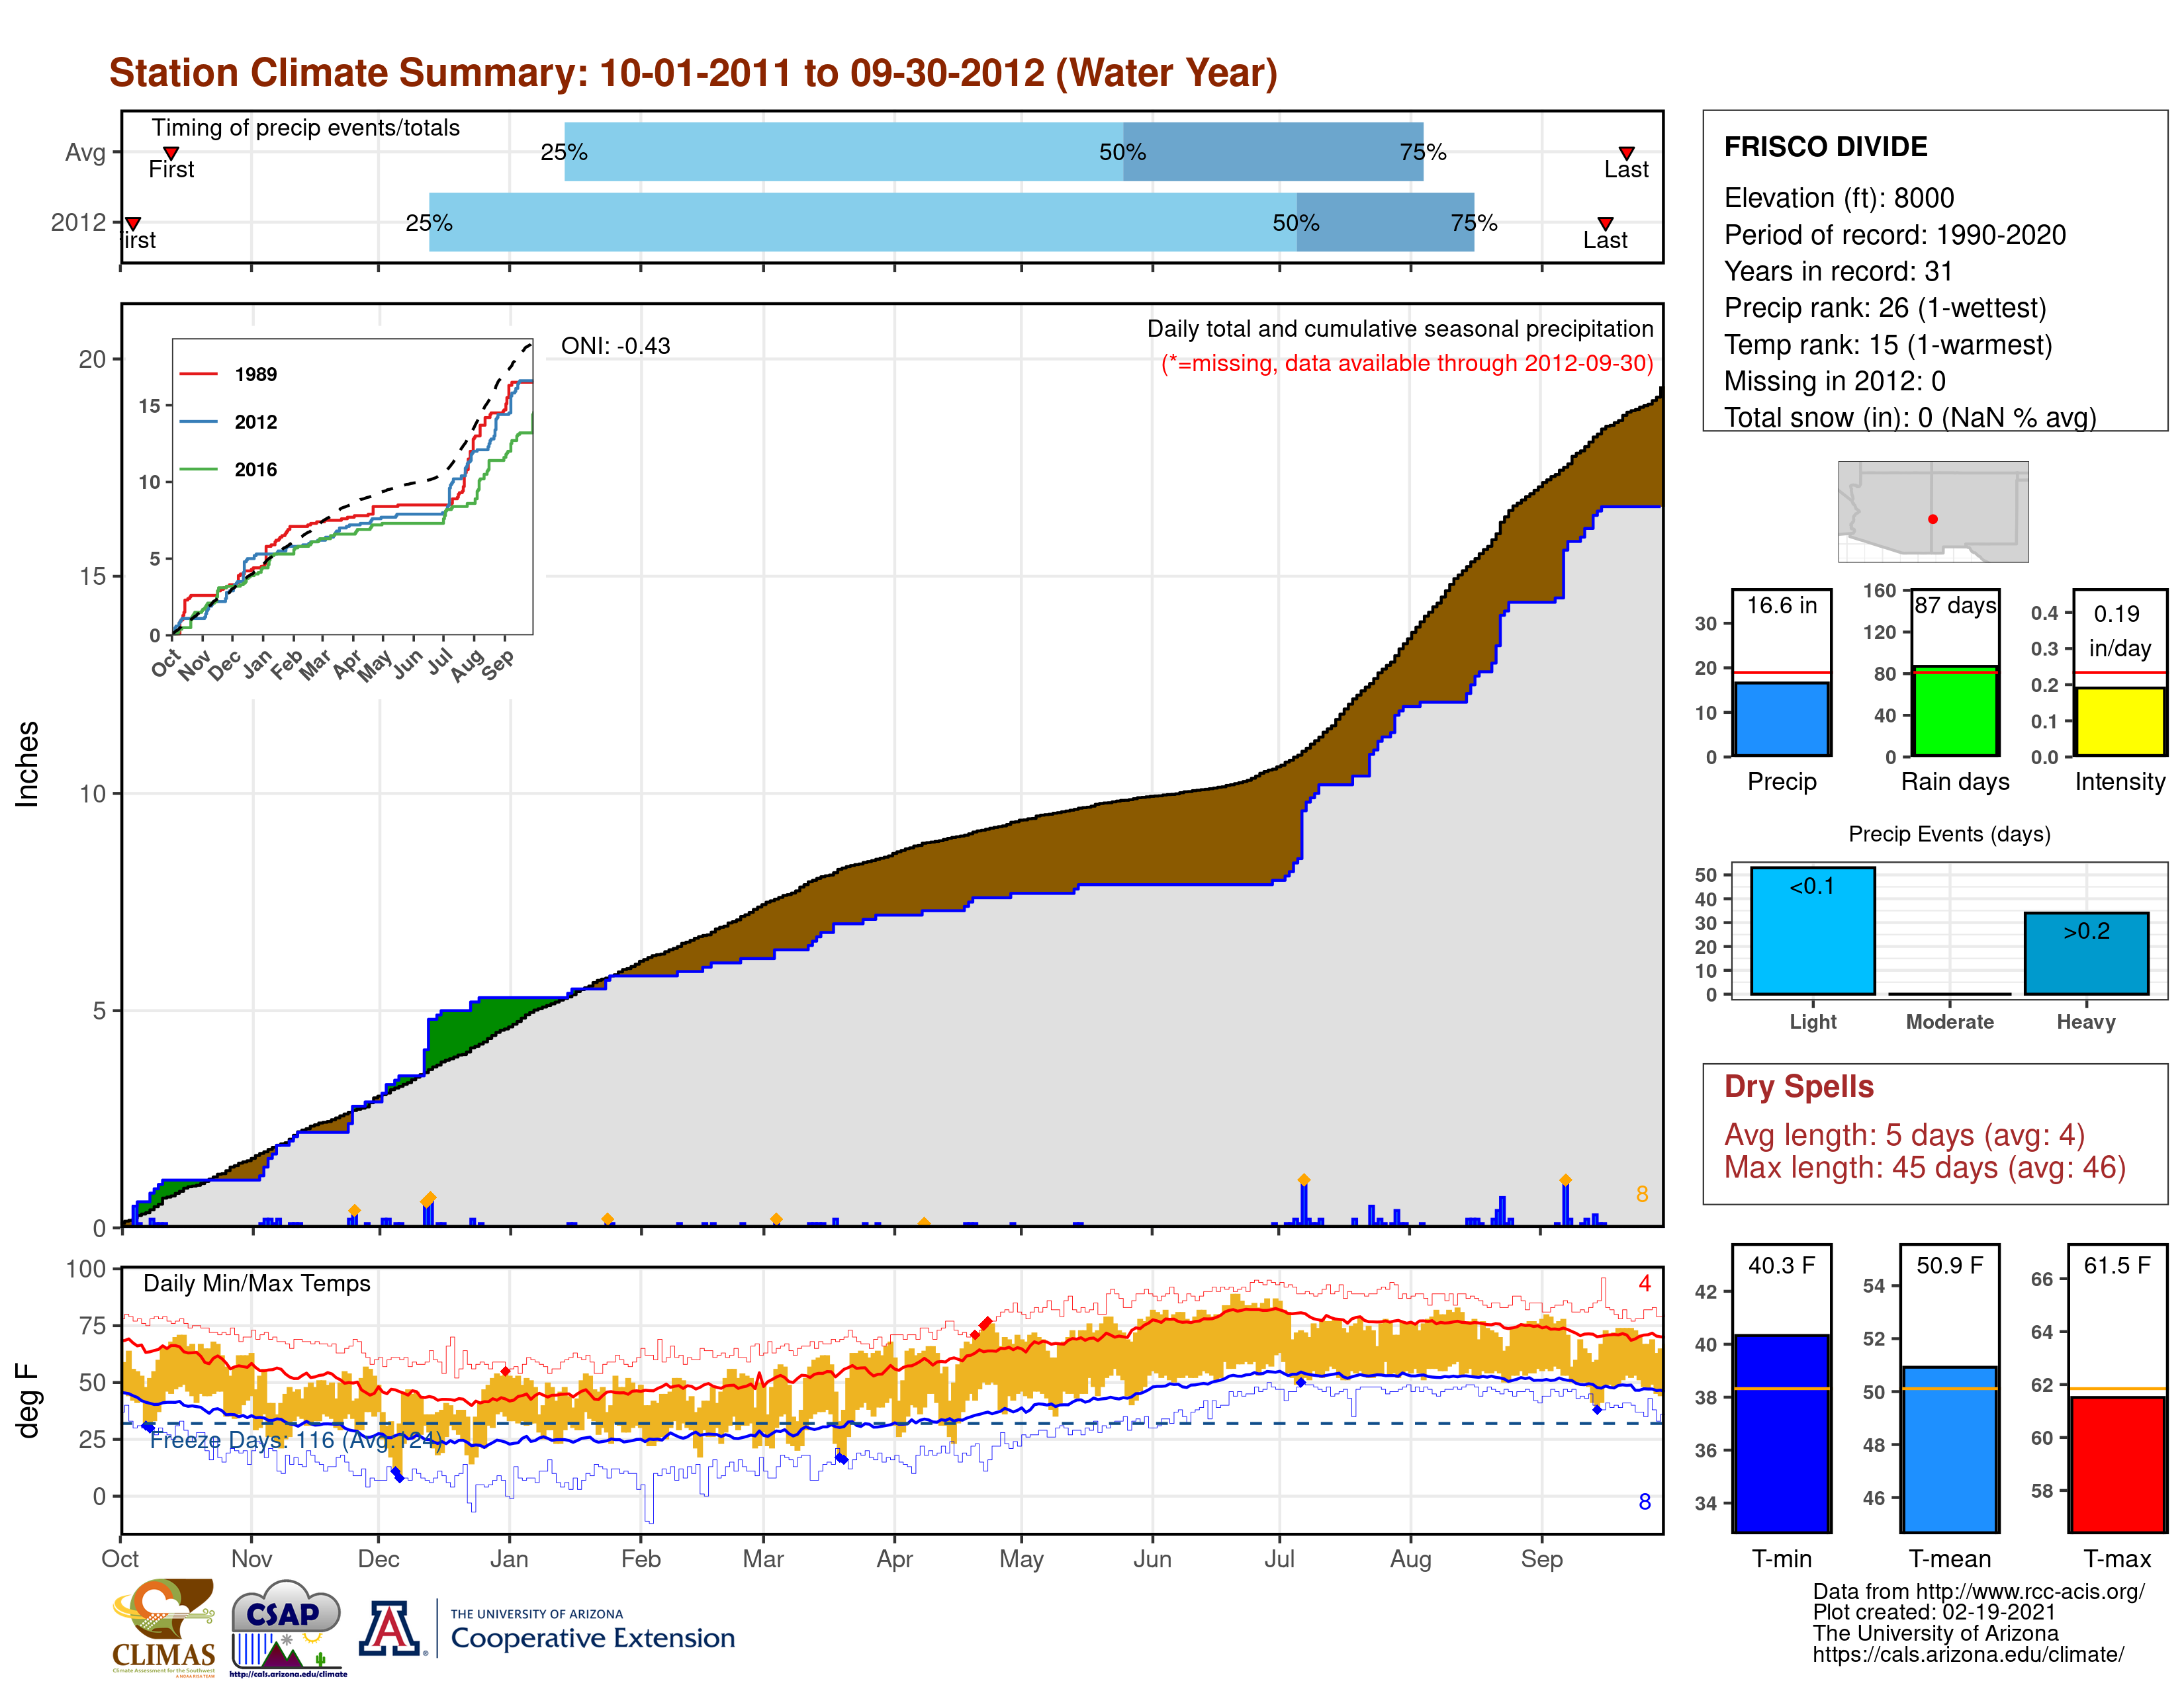The image size is (2184, 1687).
Task: Click the Avg Last red triangle marker
Action: click(x=1626, y=153)
